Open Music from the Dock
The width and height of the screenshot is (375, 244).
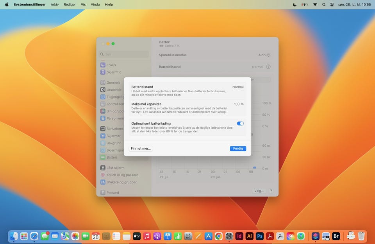coord(147,236)
